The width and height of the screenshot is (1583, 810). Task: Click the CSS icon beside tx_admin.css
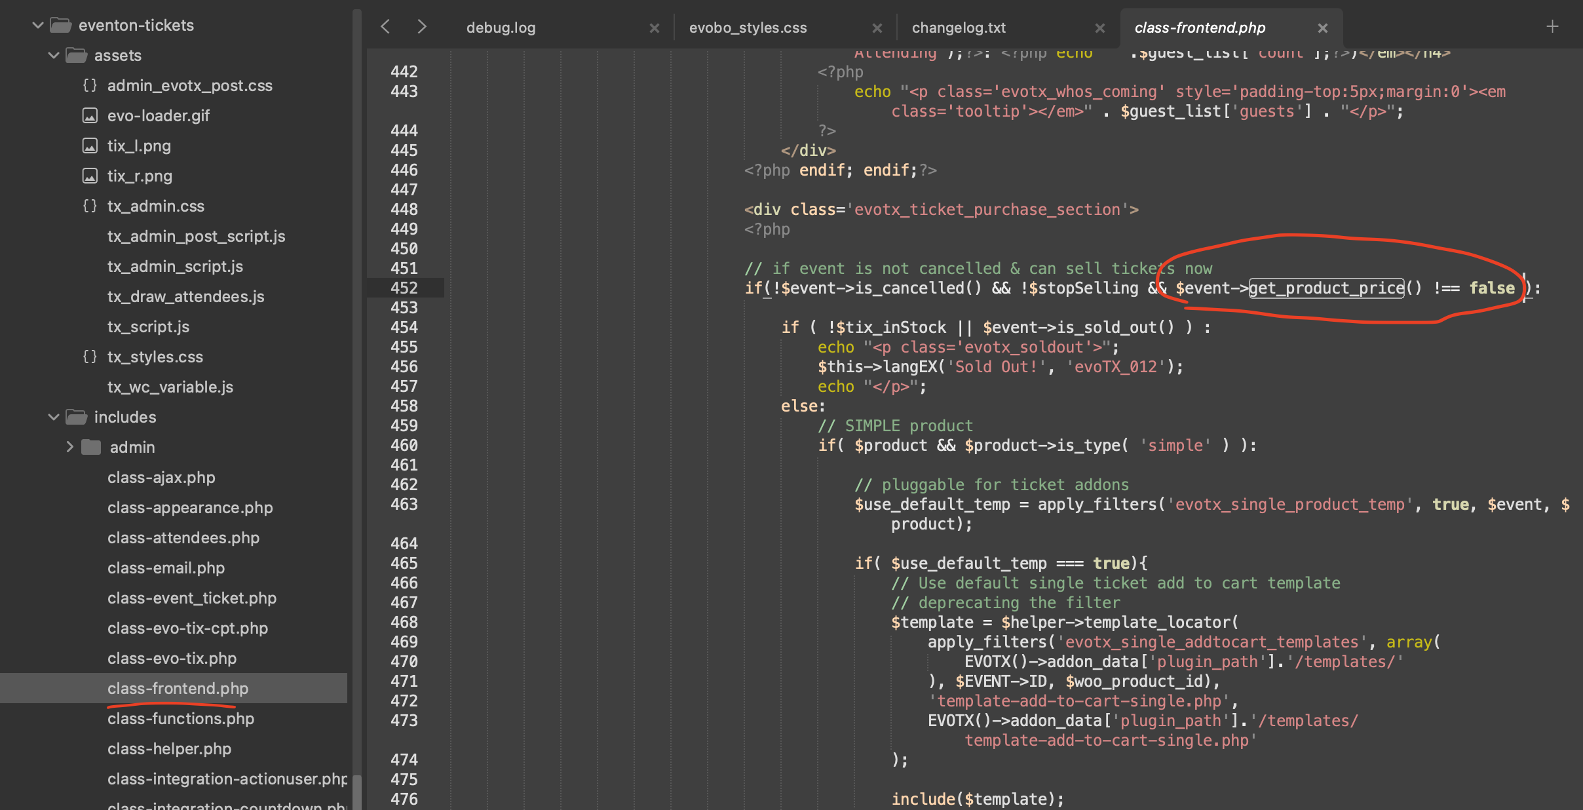click(90, 206)
